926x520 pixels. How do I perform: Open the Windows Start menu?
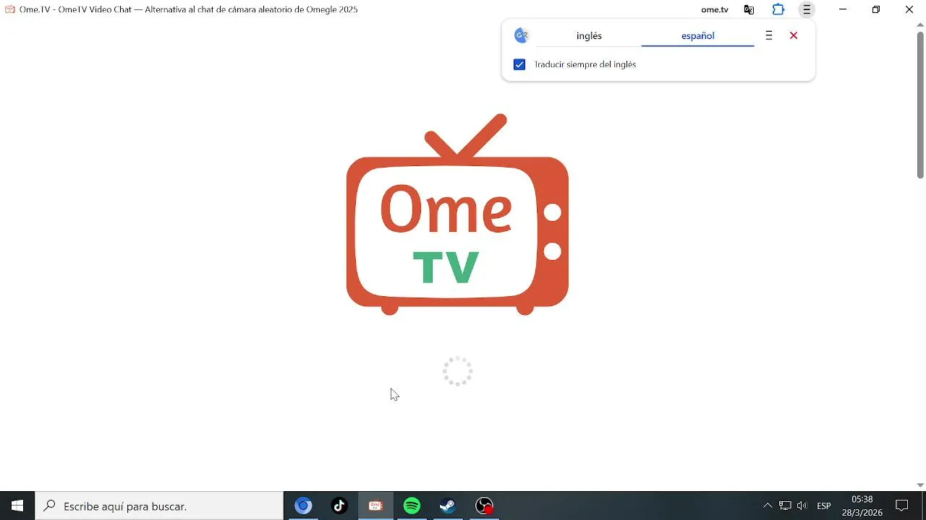17,506
